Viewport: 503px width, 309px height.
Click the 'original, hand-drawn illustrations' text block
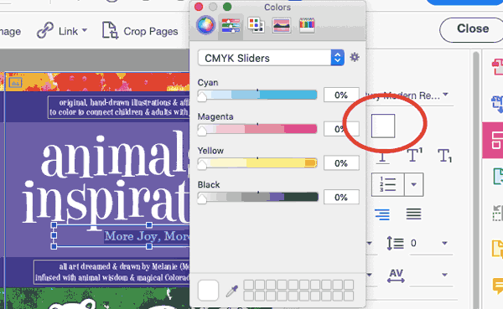(119, 107)
